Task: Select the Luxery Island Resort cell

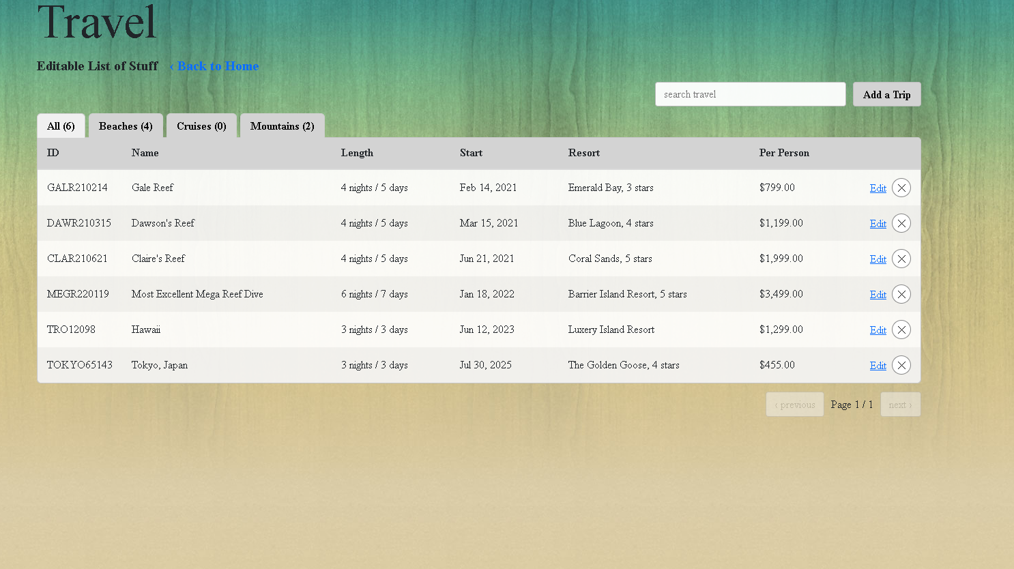Action: pyautogui.click(x=611, y=330)
